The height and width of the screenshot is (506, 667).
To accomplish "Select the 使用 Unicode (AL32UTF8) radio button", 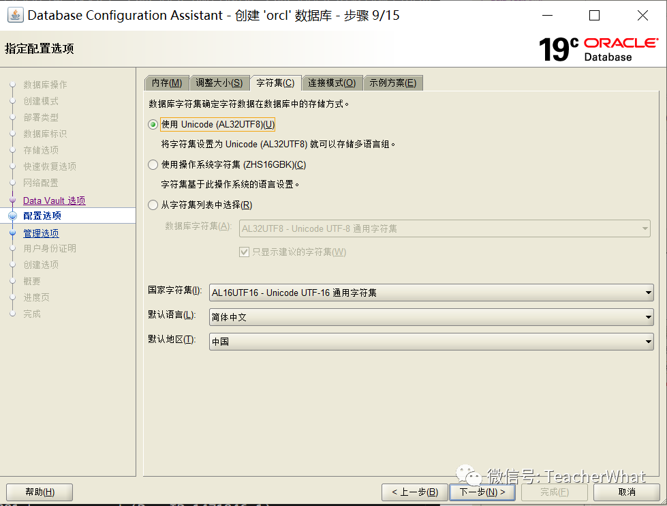I will 153,123.
